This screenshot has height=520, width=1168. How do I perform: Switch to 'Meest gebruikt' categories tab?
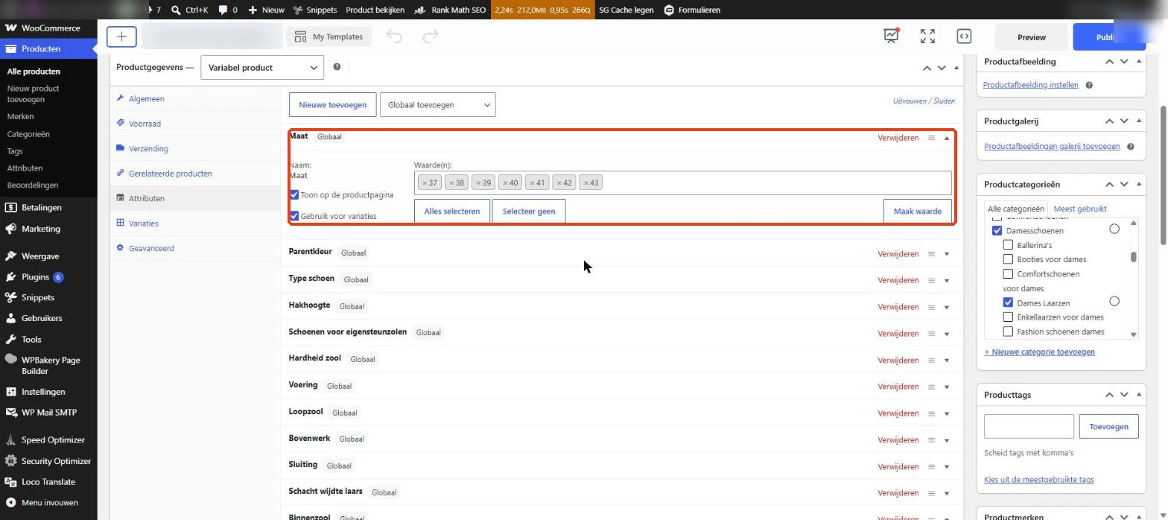[1080, 209]
